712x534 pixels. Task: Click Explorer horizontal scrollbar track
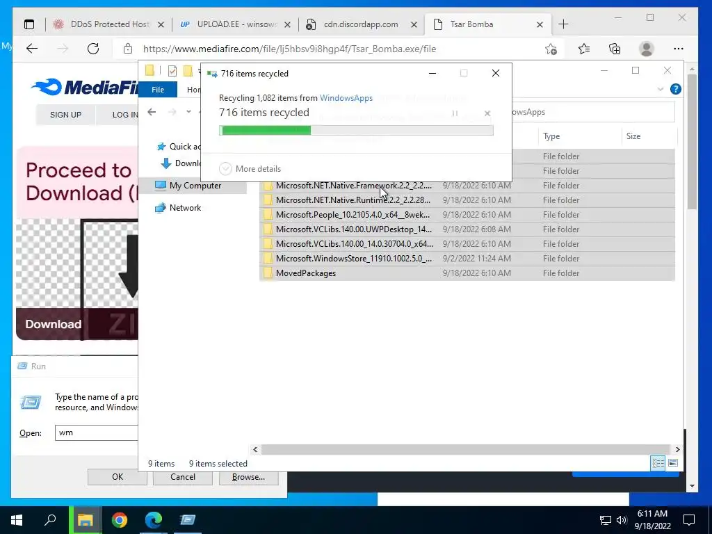466,449
